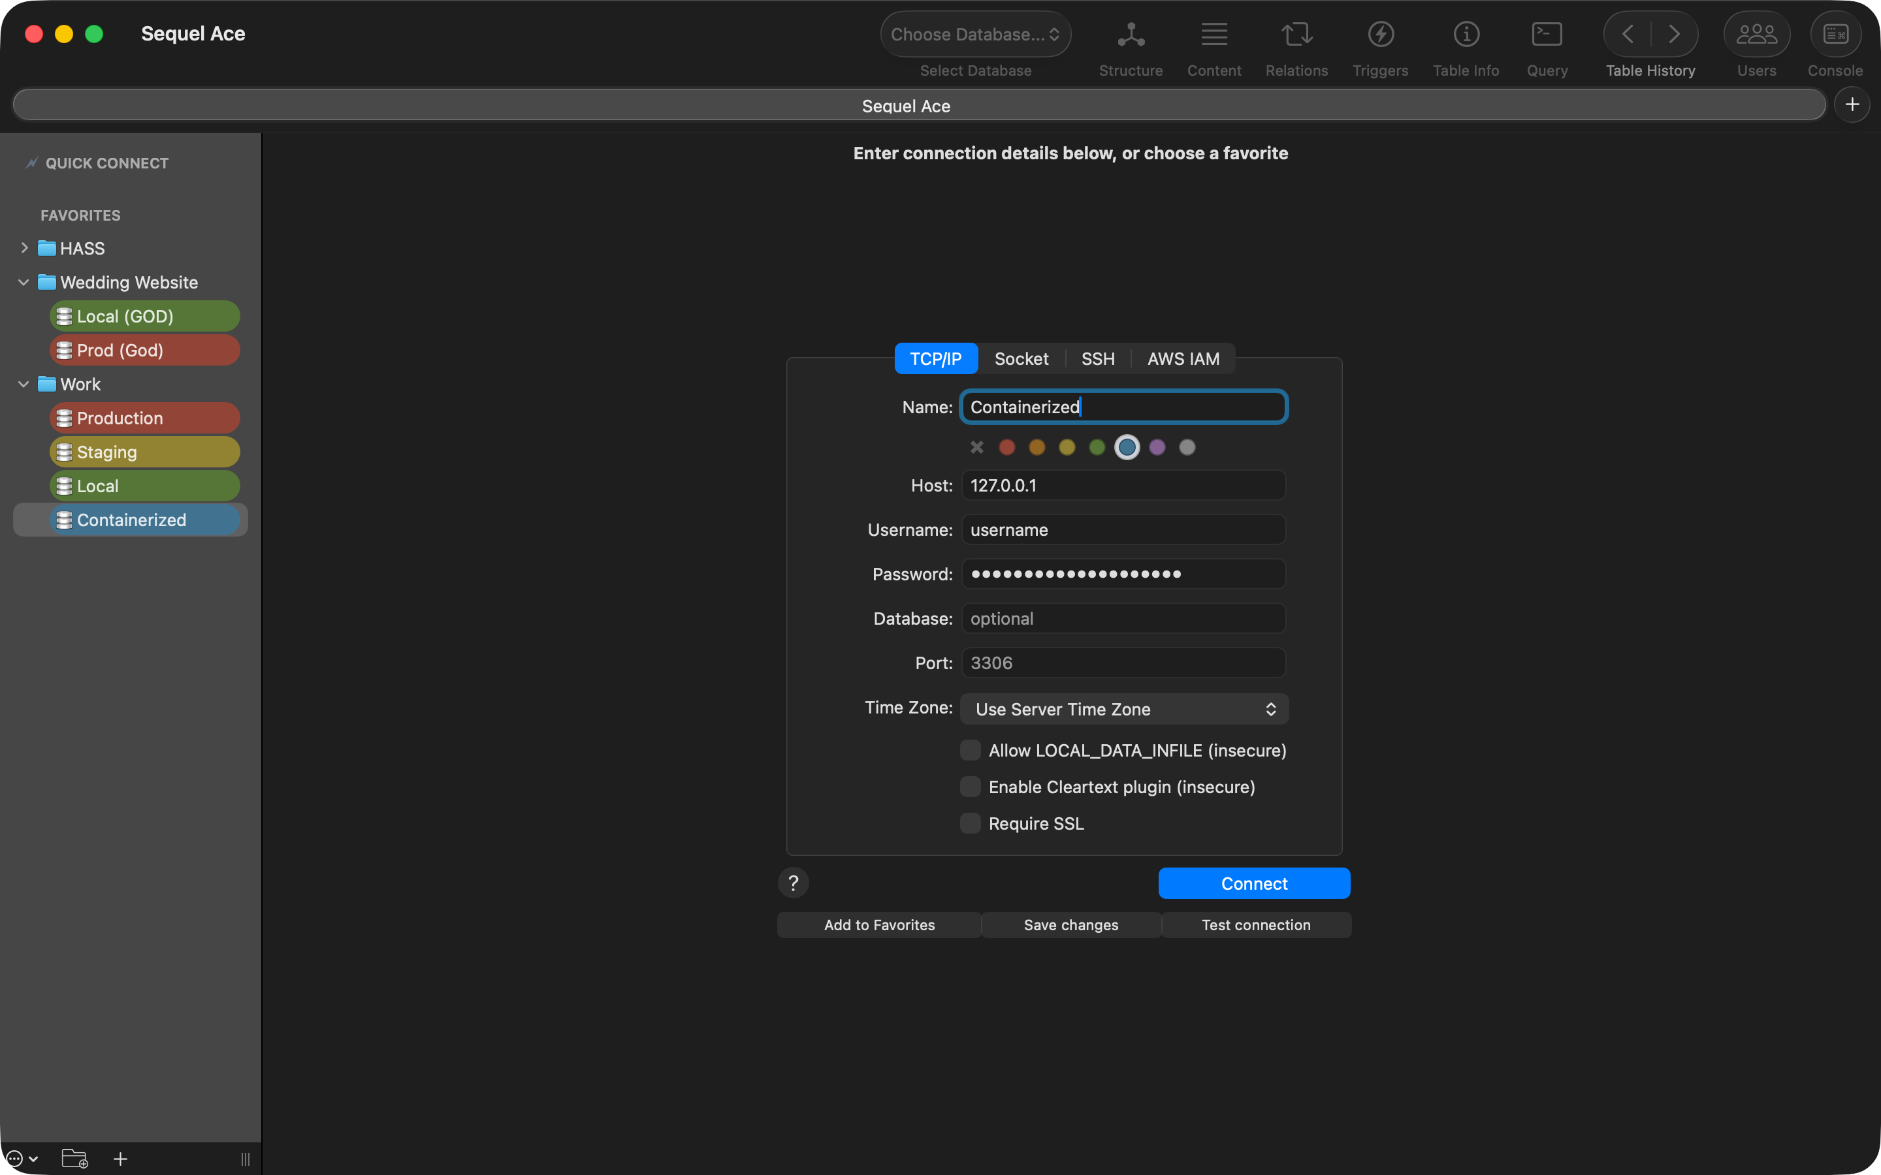This screenshot has height=1175, width=1881.
Task: Click the Name input field
Action: 1124,407
